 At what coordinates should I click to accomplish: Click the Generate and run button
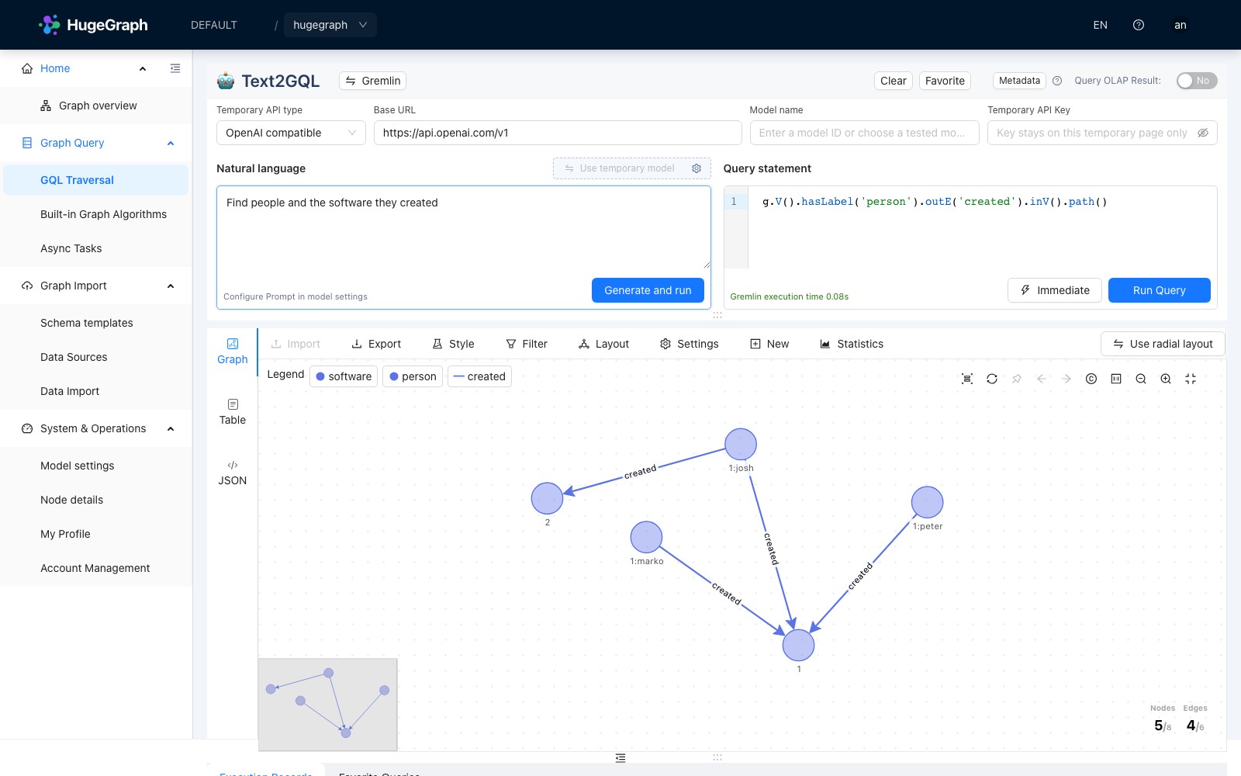coord(648,290)
